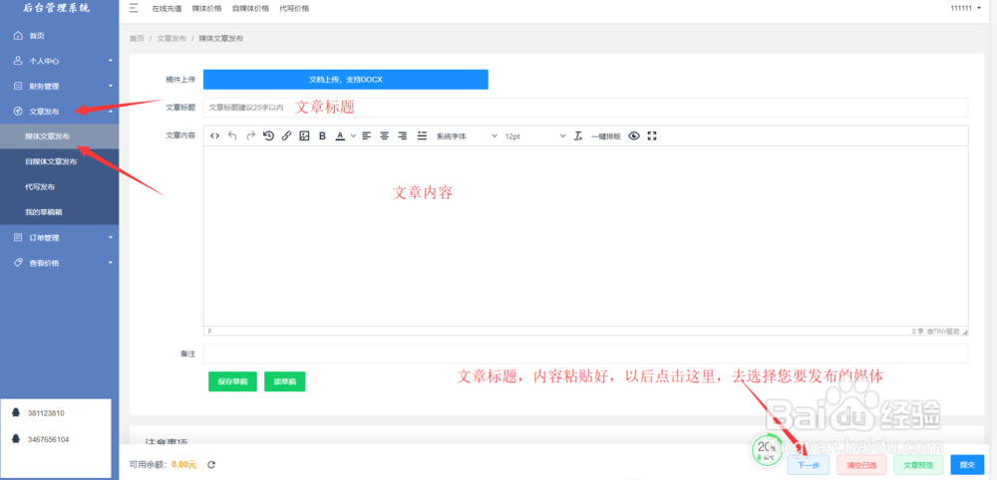Click the undo arrow in the editor toolbar
The image size is (997, 480).
tap(232, 135)
